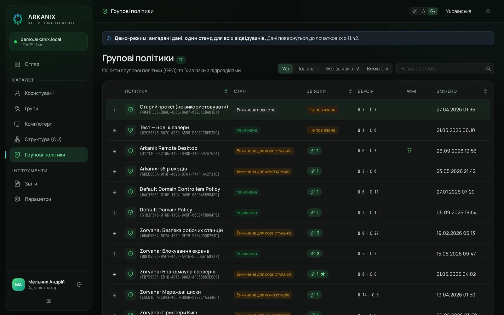Select the Усі filter tab
504x315 pixels.
coord(285,69)
